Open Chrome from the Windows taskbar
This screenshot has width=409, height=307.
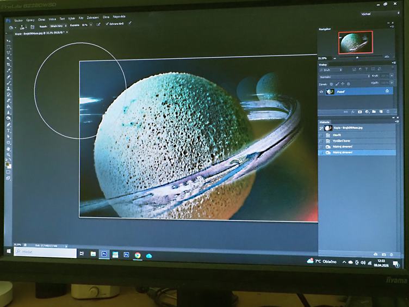pyautogui.click(x=138, y=254)
